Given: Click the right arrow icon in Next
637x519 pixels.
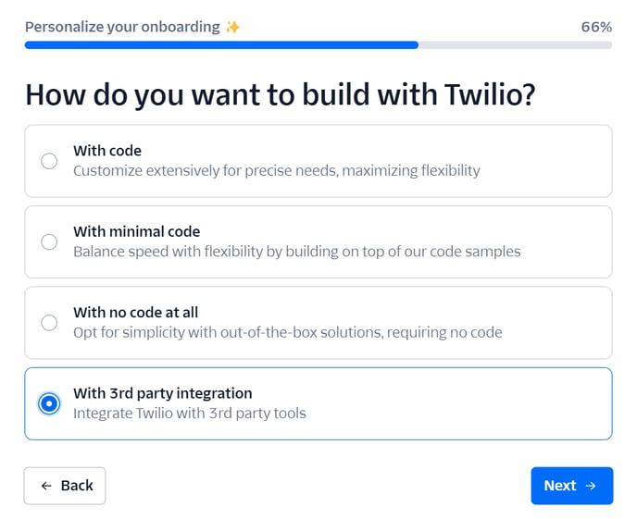Looking at the screenshot, I should tap(591, 486).
